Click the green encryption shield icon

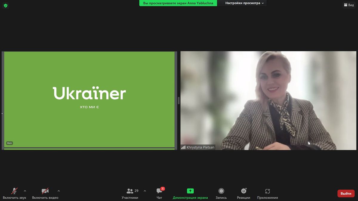pyautogui.click(x=5, y=5)
